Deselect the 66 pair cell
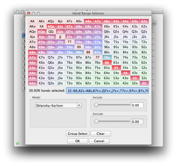The height and width of the screenshot is (166, 177). tap(107, 62)
